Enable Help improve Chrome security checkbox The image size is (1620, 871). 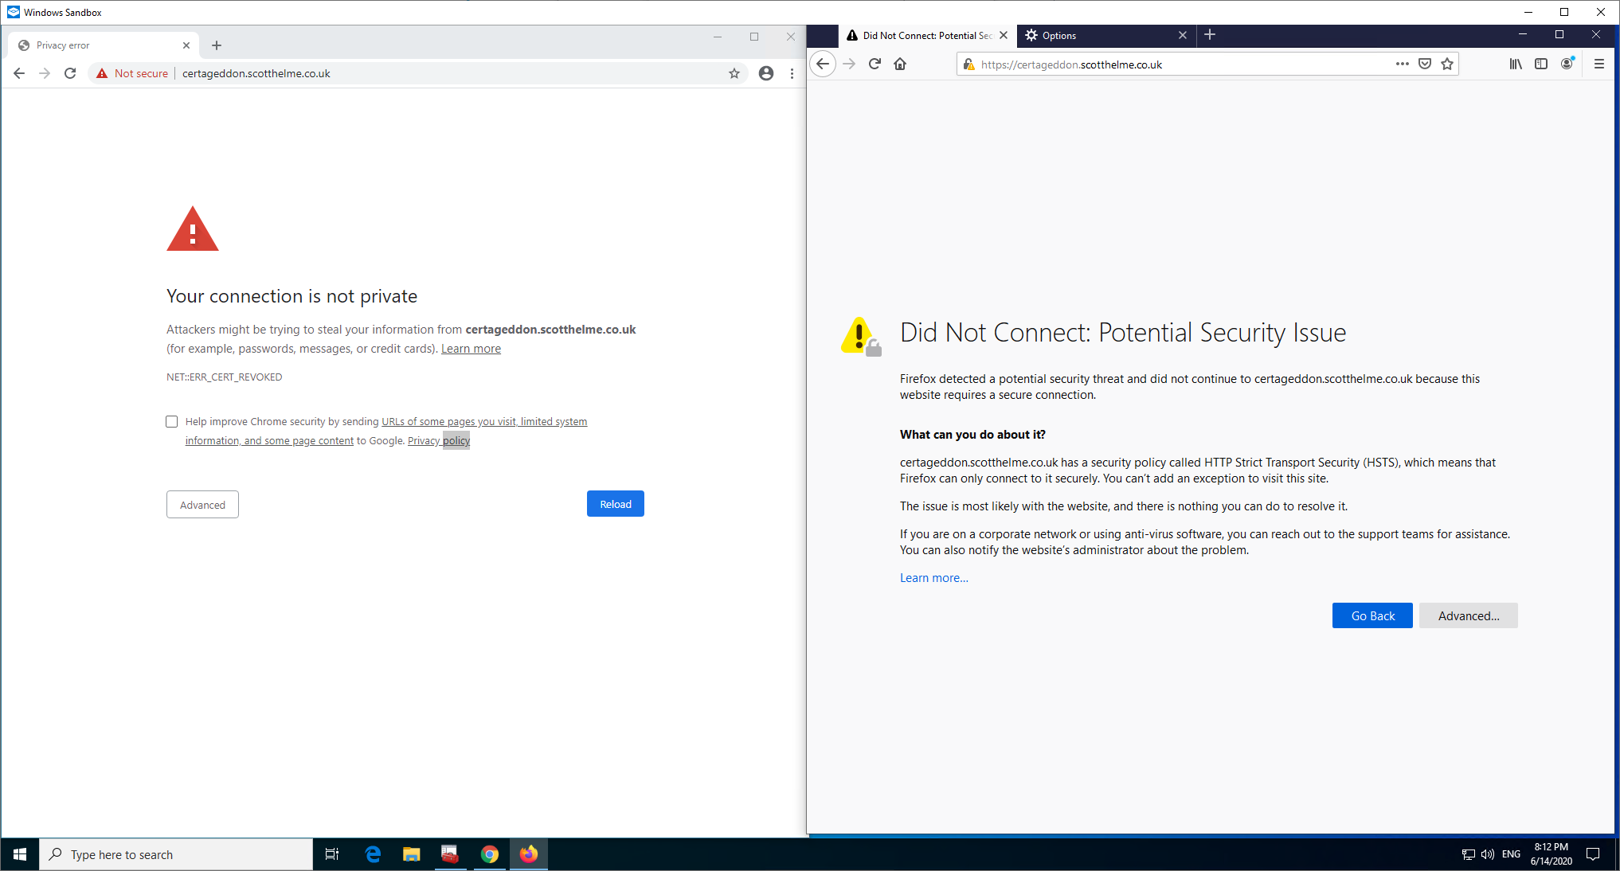[172, 422]
